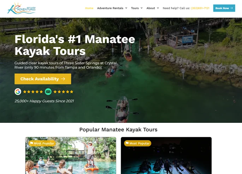The width and height of the screenshot is (242, 174).
Task: Open the Adventure Rentals menu item
Action: [110, 8]
